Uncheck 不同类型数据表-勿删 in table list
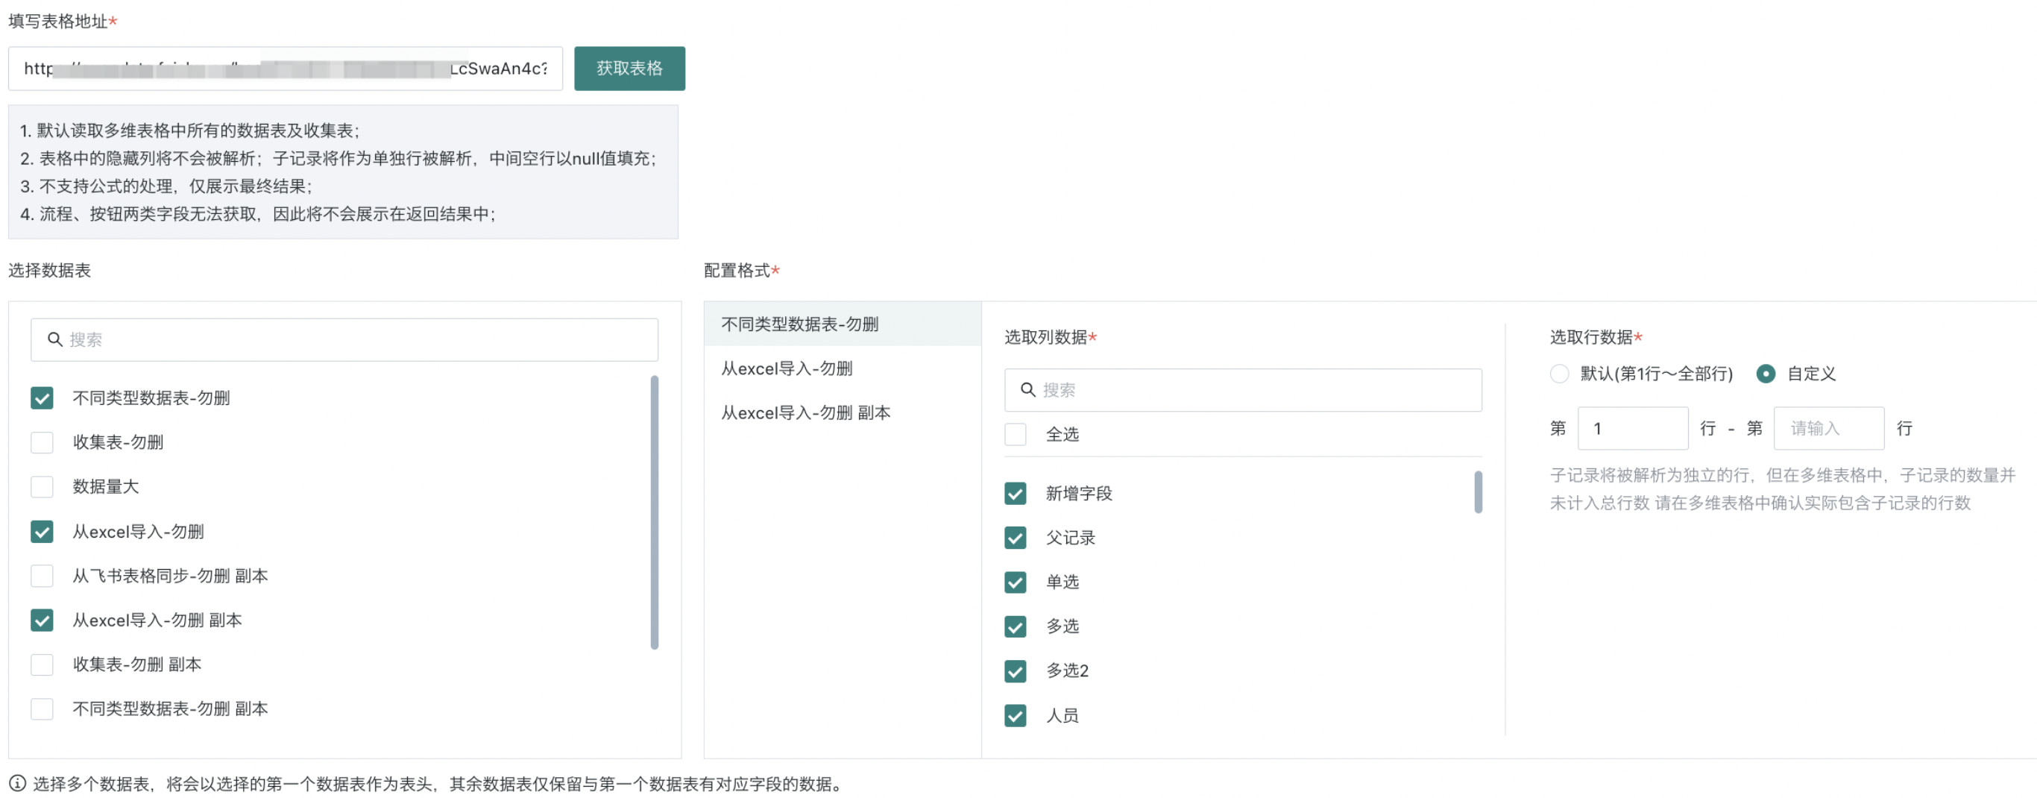The width and height of the screenshot is (2037, 798). (42, 398)
